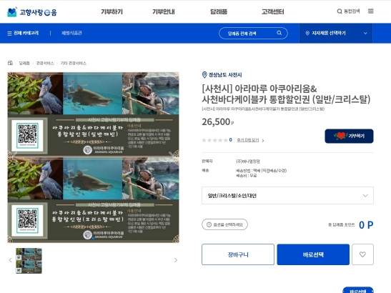Open 전체 카테고리 menu
Viewport: 391px width, 293px height.
tap(23, 33)
